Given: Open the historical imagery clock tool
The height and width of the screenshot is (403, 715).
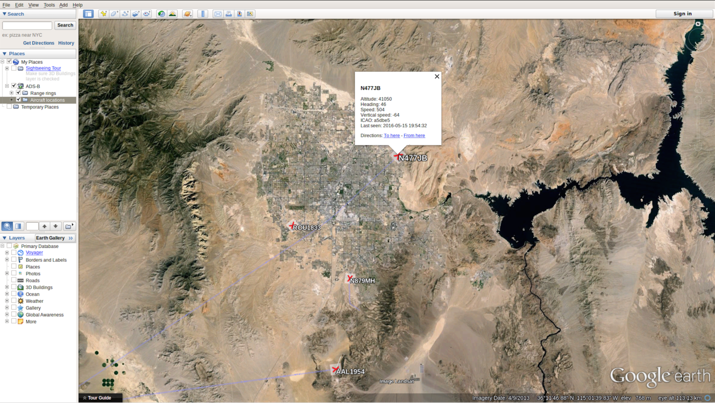Looking at the screenshot, I should click(161, 13).
